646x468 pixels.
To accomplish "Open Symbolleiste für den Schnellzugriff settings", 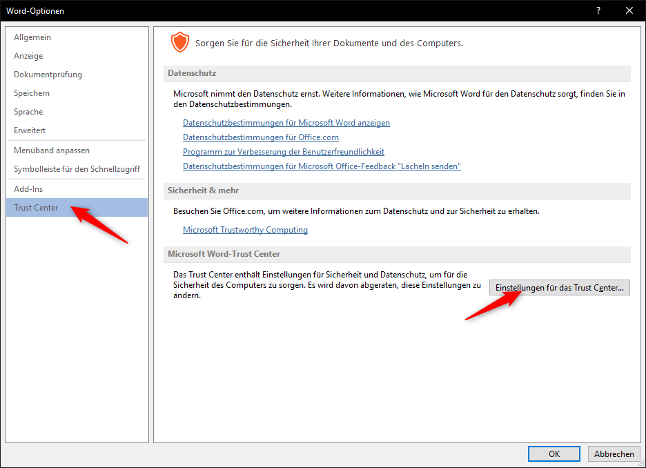I will click(77, 169).
